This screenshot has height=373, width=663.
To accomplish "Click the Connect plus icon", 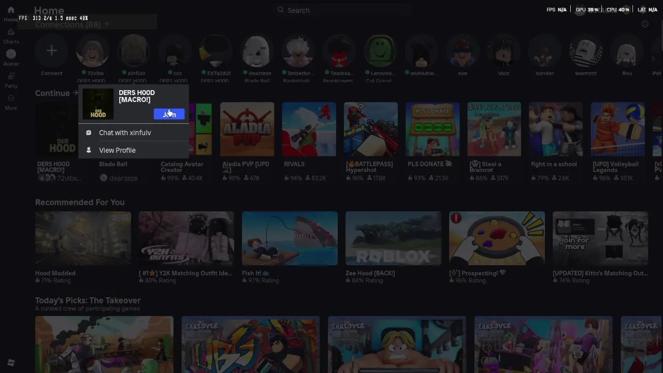I will [x=51, y=51].
